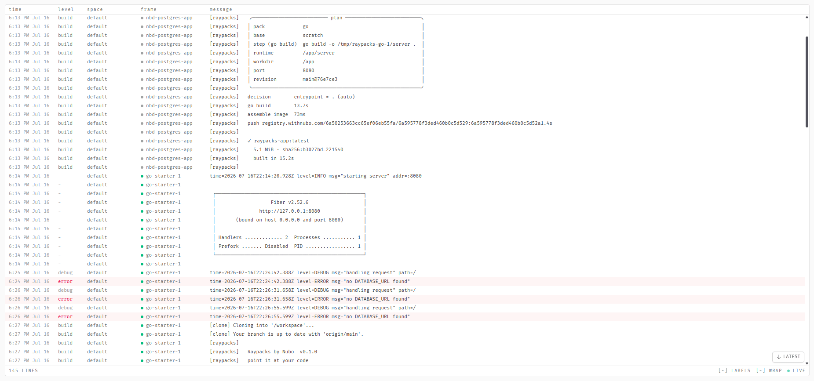
Task: Jump to newest logs with LATEST button
Action: [x=788, y=357]
